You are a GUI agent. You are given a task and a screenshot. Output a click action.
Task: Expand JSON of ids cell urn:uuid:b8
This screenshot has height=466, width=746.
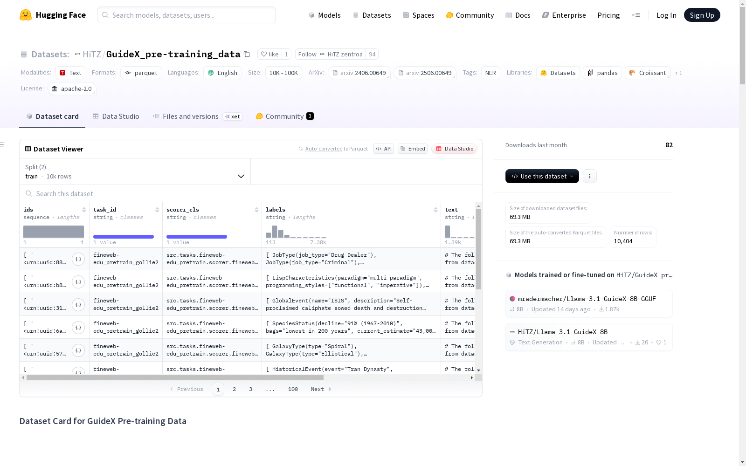tap(78, 282)
